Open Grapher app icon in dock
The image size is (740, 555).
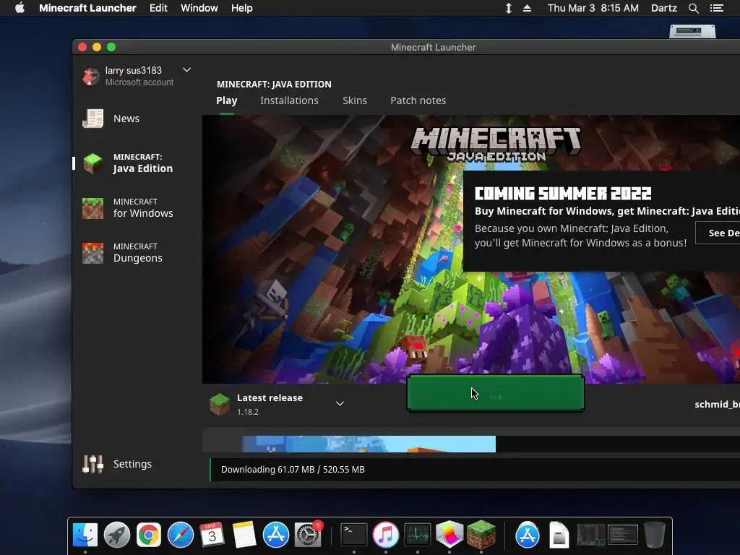click(x=449, y=534)
